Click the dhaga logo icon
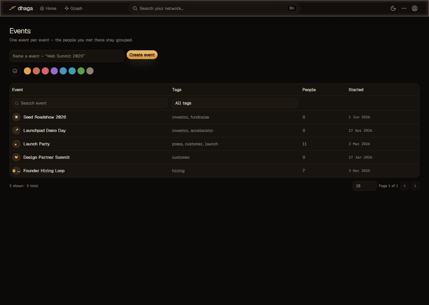The height and width of the screenshot is (305, 429). [x=12, y=8]
